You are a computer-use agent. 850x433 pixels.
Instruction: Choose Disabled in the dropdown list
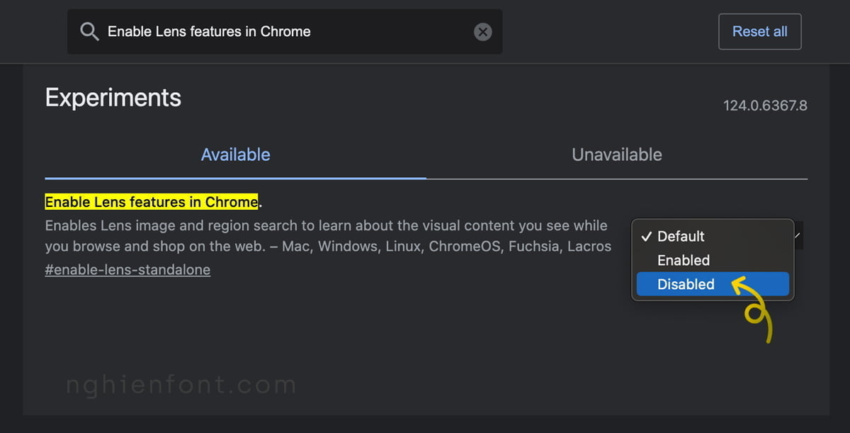coord(713,284)
